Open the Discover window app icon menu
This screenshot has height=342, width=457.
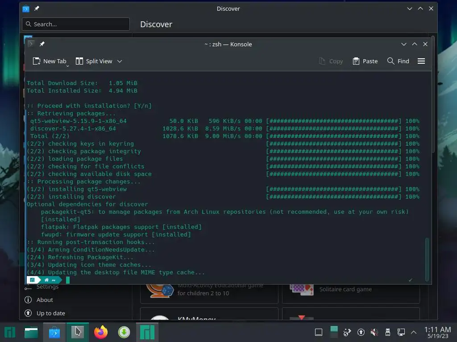(x=26, y=8)
